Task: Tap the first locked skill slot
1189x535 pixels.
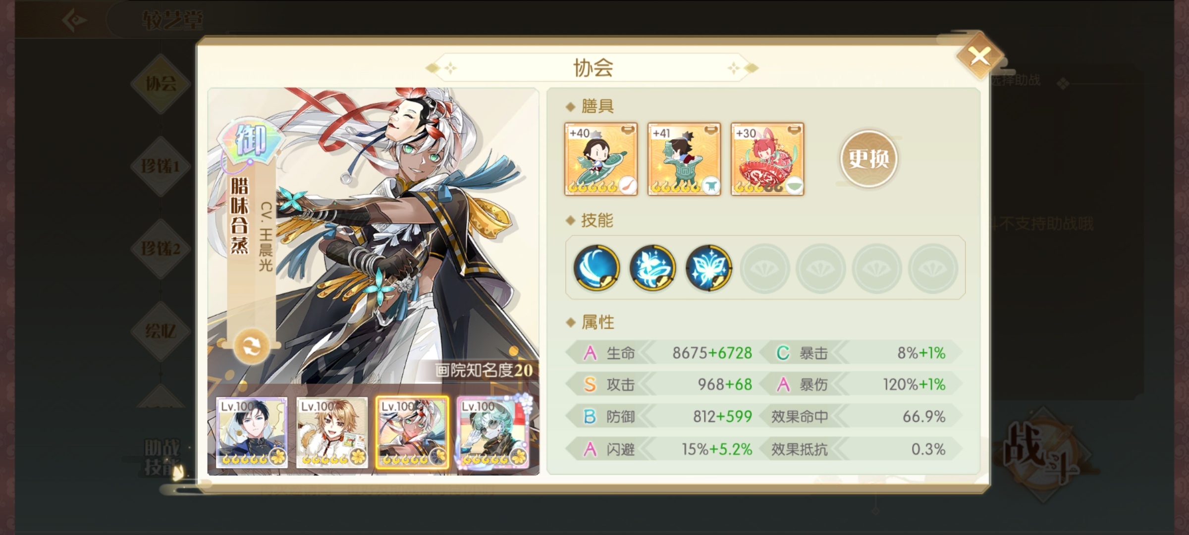Action: tap(765, 268)
